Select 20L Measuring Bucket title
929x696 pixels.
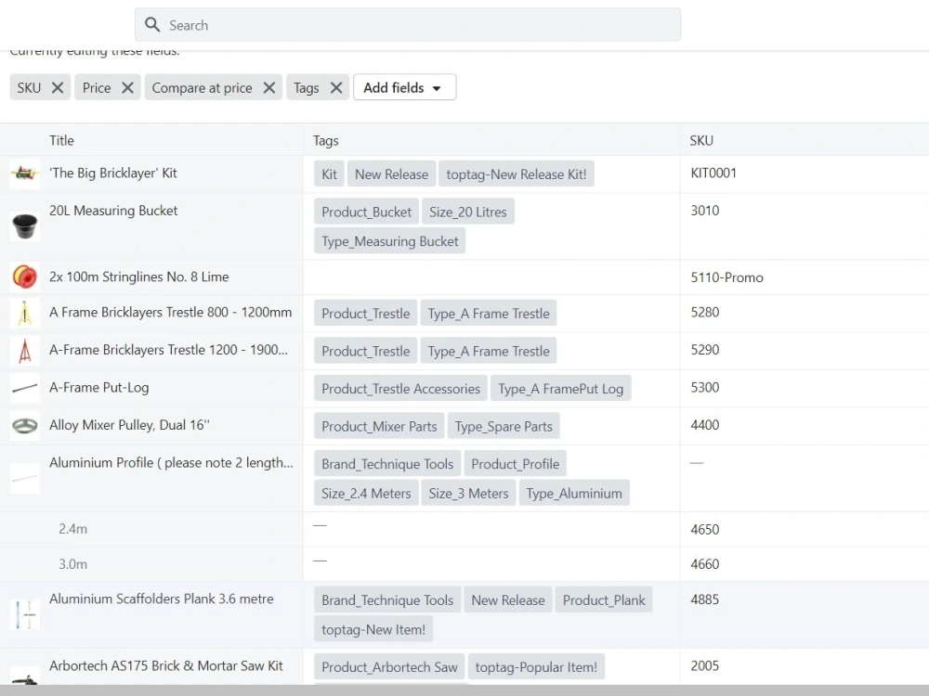click(113, 211)
